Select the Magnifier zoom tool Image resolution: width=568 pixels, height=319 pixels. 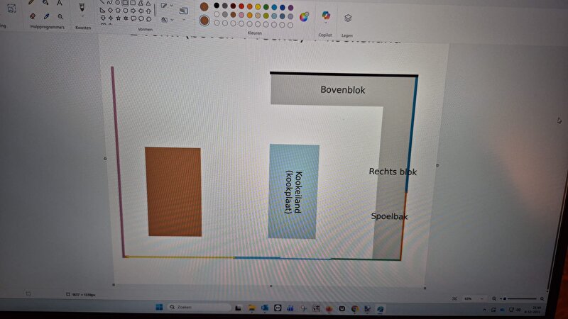coord(60,16)
